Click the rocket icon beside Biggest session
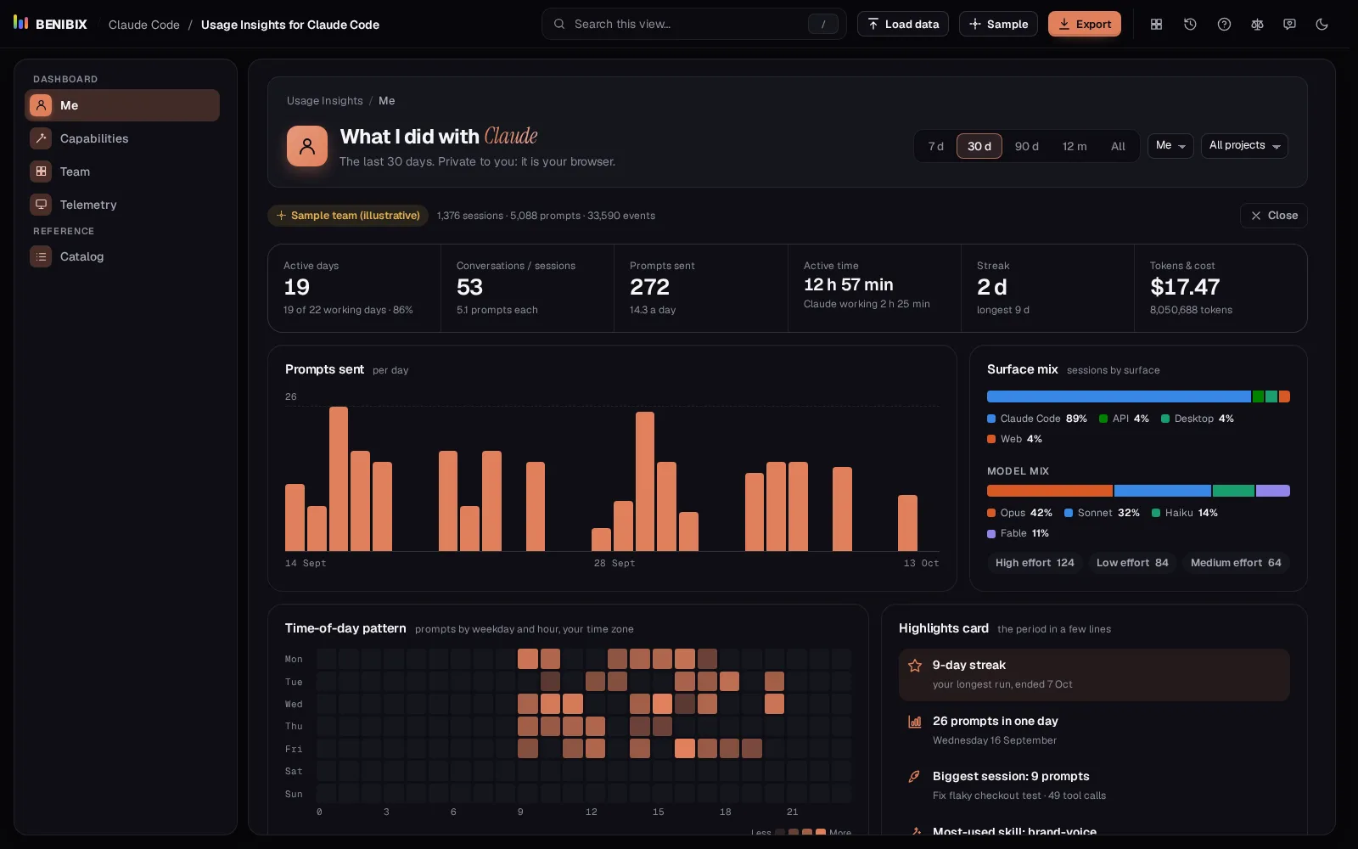Viewport: 1358px width, 849px height. [x=915, y=777]
